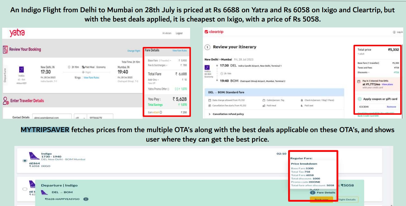Click the Fare Details label under IXIGO
This screenshot has width=406, height=206.
(326, 193)
